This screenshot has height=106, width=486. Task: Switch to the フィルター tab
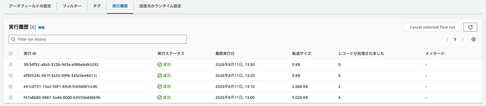click(x=72, y=6)
